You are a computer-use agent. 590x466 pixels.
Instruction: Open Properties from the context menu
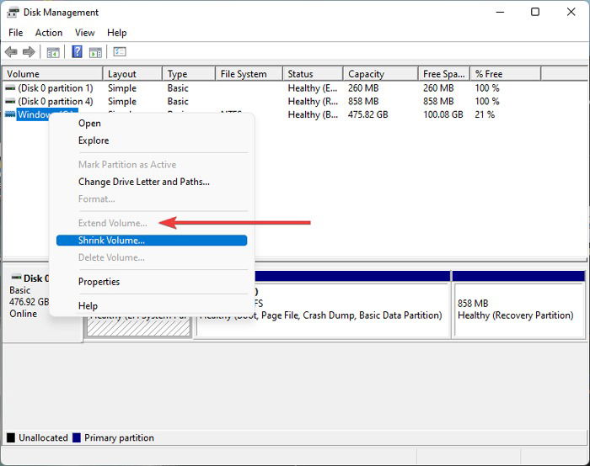point(152,282)
